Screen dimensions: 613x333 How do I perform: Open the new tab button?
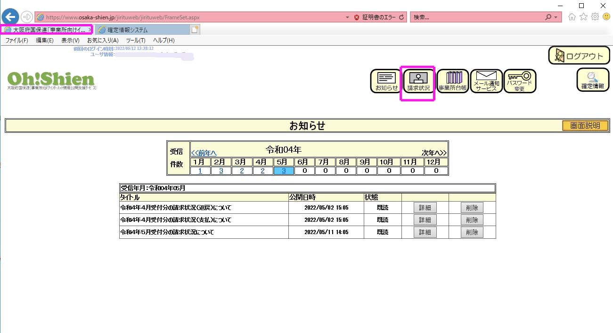(x=195, y=30)
